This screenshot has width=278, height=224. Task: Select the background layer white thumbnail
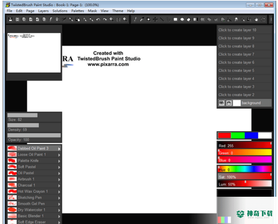(236, 103)
